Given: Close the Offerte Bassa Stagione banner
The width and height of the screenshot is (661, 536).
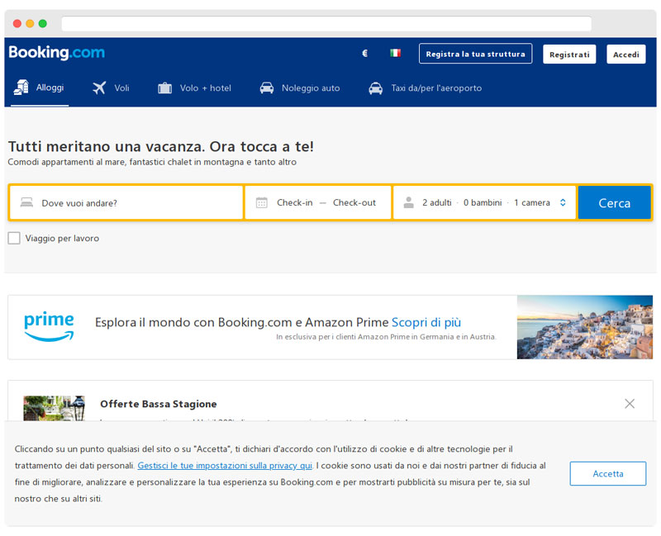Looking at the screenshot, I should click(x=630, y=404).
